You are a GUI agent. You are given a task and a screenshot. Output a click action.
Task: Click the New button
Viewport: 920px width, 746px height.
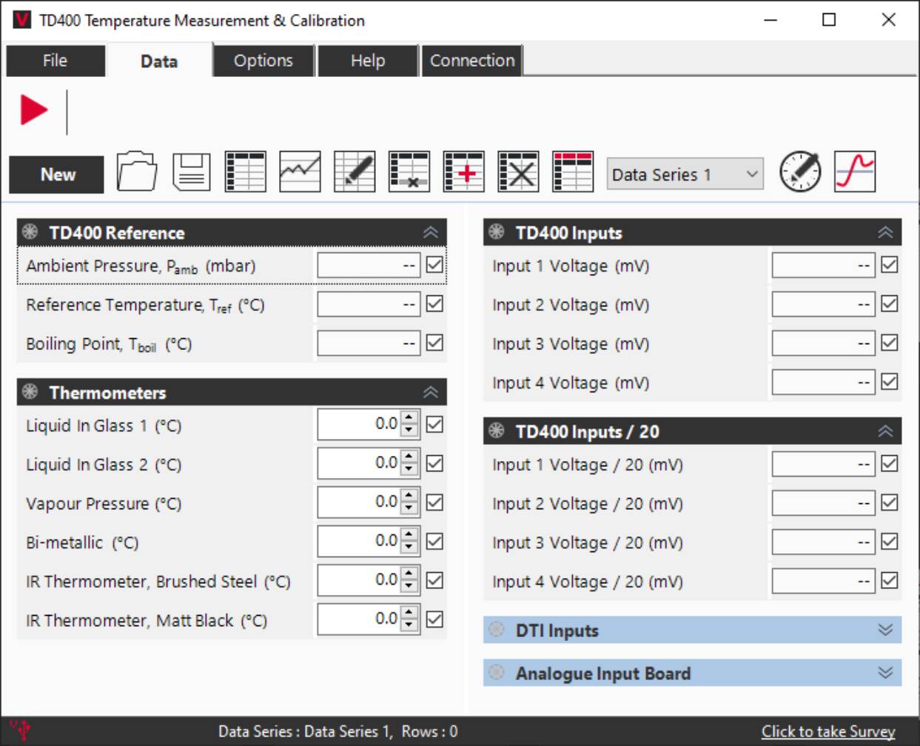[55, 174]
